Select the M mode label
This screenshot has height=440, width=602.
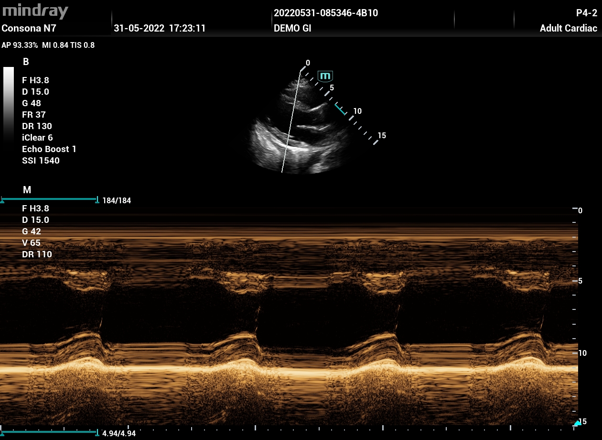[27, 190]
